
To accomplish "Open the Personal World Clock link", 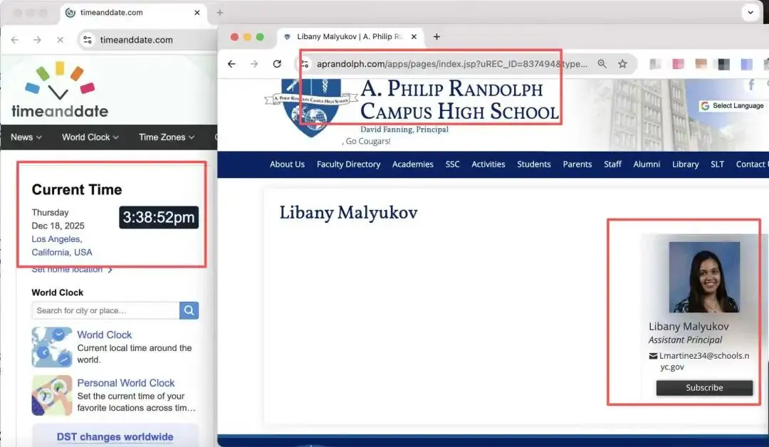I will 125,383.
